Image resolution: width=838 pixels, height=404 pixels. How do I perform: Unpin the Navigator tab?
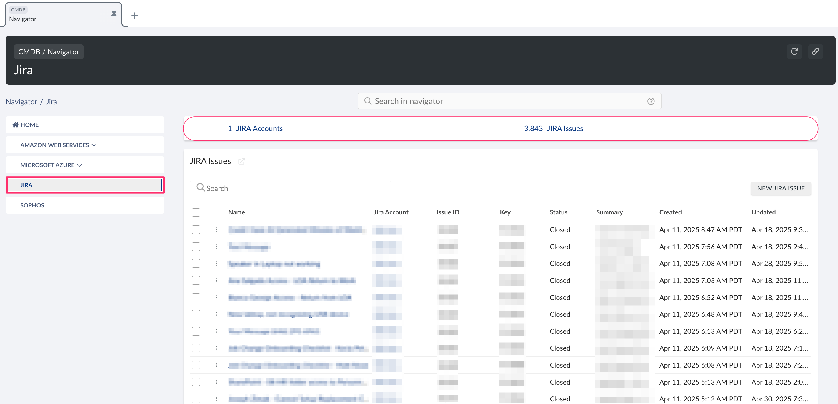pyautogui.click(x=114, y=14)
